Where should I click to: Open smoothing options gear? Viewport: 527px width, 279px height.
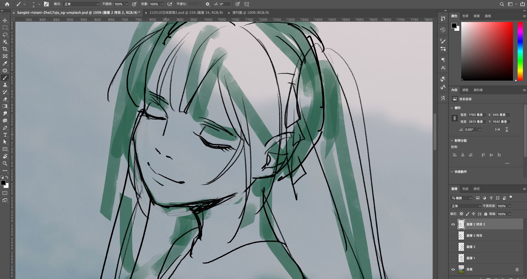[x=208, y=4]
